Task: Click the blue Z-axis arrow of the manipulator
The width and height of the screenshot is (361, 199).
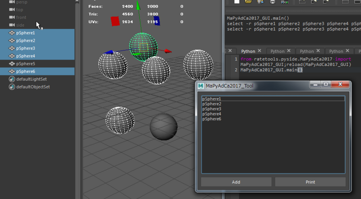Action: pos(109,52)
